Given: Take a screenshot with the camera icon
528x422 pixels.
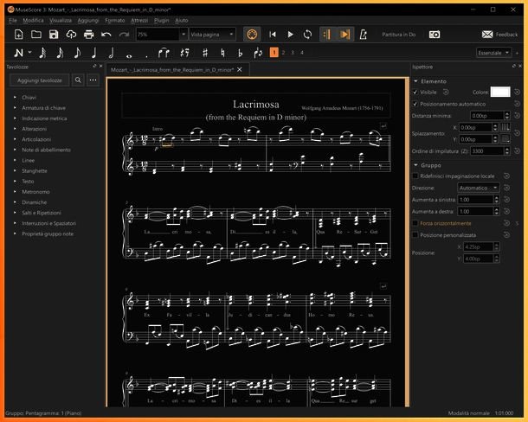Looking at the screenshot, I should 435,35.
